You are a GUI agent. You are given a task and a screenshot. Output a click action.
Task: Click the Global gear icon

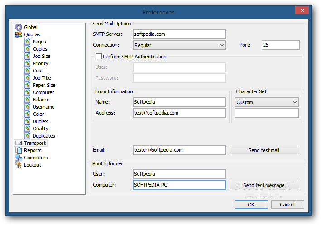(19, 27)
